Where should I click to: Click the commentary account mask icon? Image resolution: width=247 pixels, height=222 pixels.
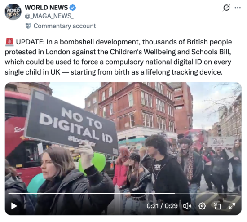[x=28, y=26]
